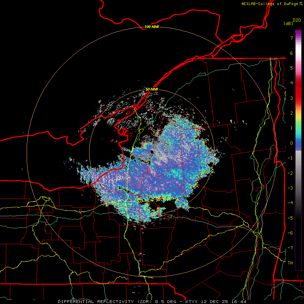Click the -1 value on the color scale
This screenshot has width=304, height=304.
(x=290, y=158)
